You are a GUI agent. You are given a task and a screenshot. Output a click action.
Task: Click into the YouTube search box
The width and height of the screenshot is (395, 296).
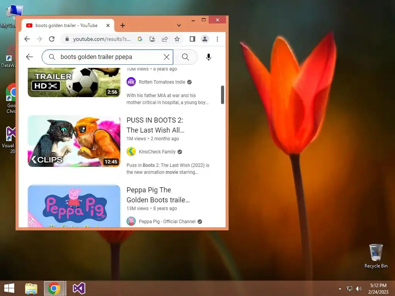tap(107, 57)
